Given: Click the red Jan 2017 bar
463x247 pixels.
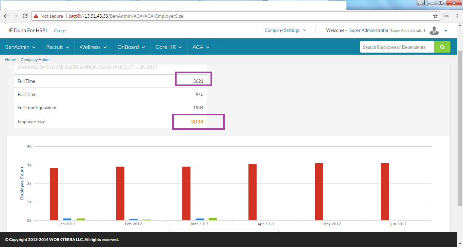Looking at the screenshot, I should click(x=54, y=194).
